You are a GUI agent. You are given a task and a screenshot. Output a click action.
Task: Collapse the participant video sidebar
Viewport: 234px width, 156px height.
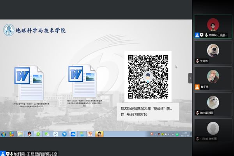click(190, 78)
